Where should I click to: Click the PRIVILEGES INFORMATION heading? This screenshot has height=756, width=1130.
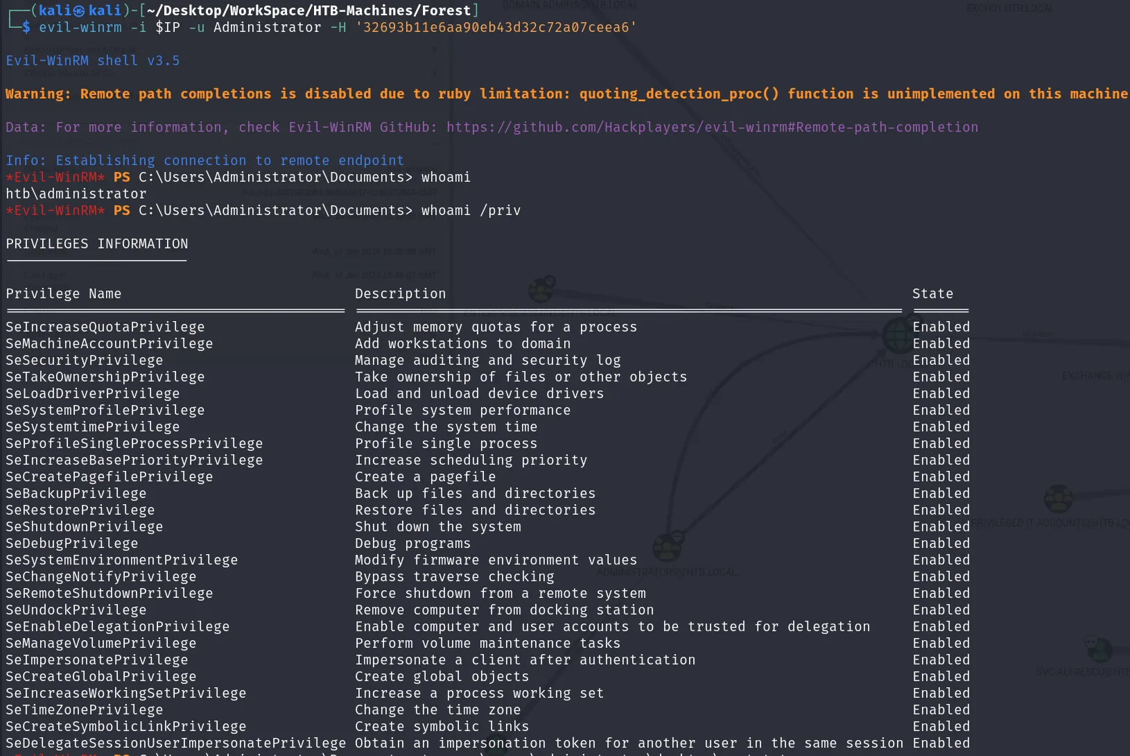(97, 243)
